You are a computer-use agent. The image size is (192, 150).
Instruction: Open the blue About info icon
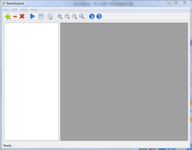click(92, 16)
